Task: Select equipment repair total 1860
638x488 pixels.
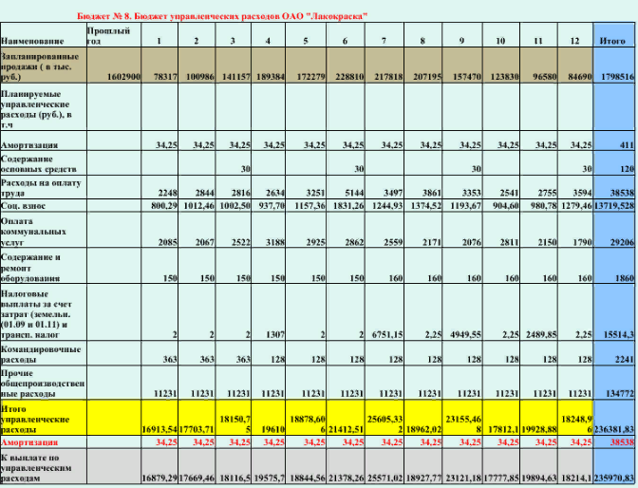Action: pos(624,278)
